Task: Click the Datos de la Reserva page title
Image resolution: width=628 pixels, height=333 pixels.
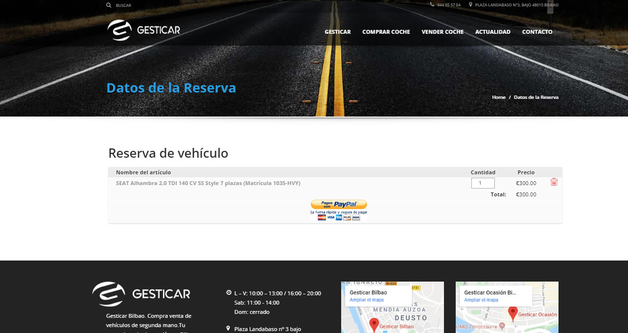Action: [171, 88]
